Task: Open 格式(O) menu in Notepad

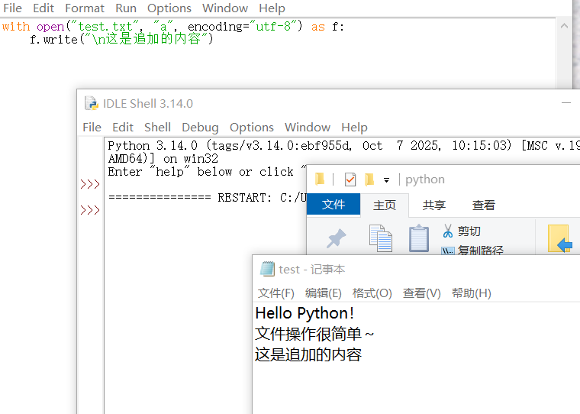Action: [x=372, y=293]
